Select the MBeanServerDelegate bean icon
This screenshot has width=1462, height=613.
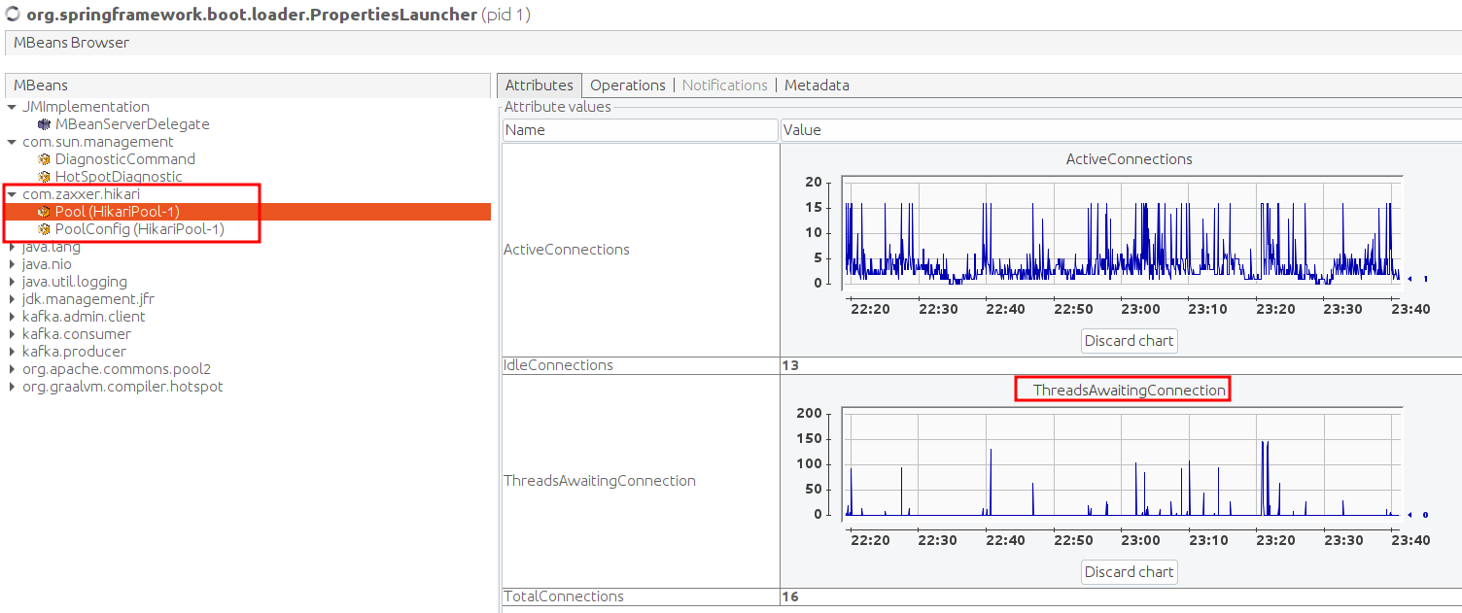click(x=44, y=123)
